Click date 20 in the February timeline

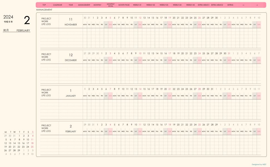(178, 125)
